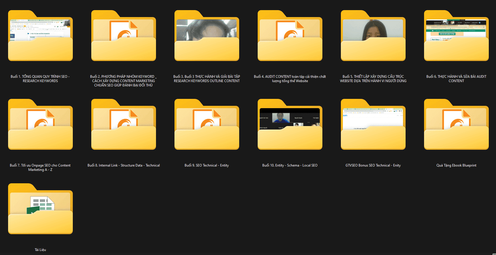Click the label 'Buổi 10. Entity - Schema - Local SEO'
Viewport: 496px width, 255px height.
pyautogui.click(x=290, y=165)
